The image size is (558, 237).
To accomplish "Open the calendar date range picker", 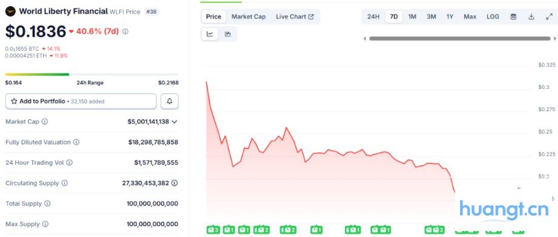I will tap(513, 17).
